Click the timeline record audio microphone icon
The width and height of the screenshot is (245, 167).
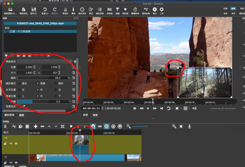(x=189, y=126)
